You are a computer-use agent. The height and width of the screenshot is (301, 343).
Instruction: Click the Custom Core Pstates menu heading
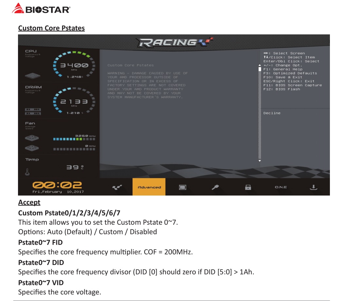pos(131,65)
